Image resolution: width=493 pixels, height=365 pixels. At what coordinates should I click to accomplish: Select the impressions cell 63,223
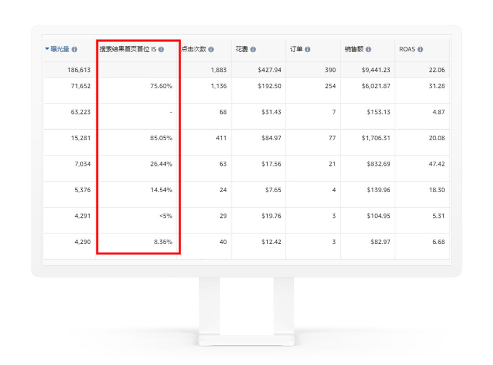tap(81, 112)
